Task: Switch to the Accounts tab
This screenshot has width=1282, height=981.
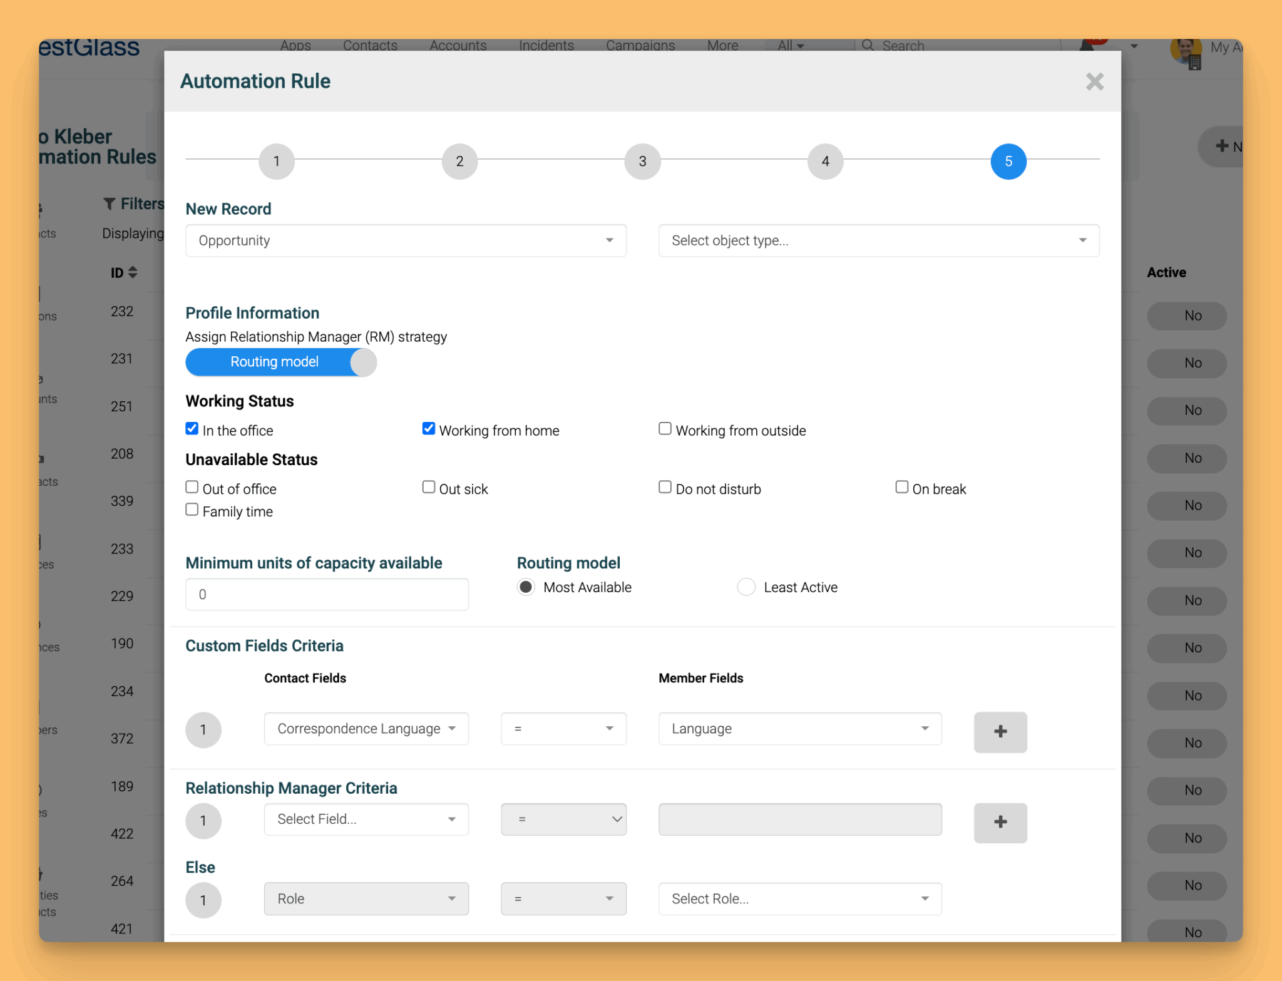Action: pos(458,45)
